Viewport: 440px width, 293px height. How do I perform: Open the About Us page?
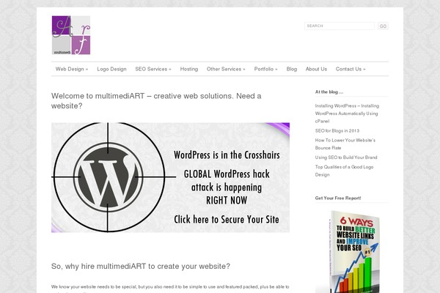pos(316,69)
